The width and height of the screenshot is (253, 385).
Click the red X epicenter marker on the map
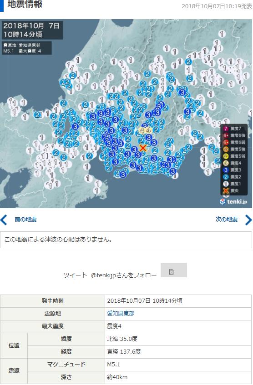[142, 148]
